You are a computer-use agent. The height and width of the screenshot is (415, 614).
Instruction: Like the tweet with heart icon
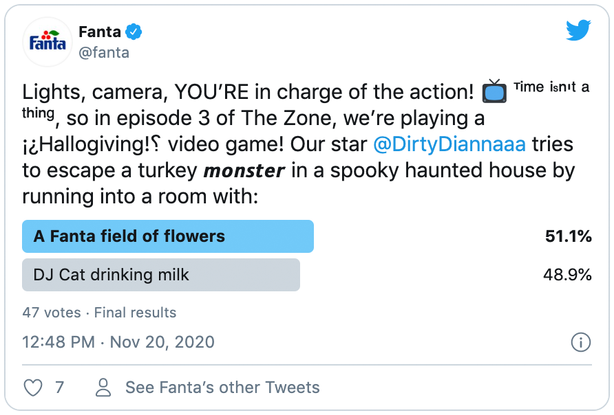(x=33, y=388)
